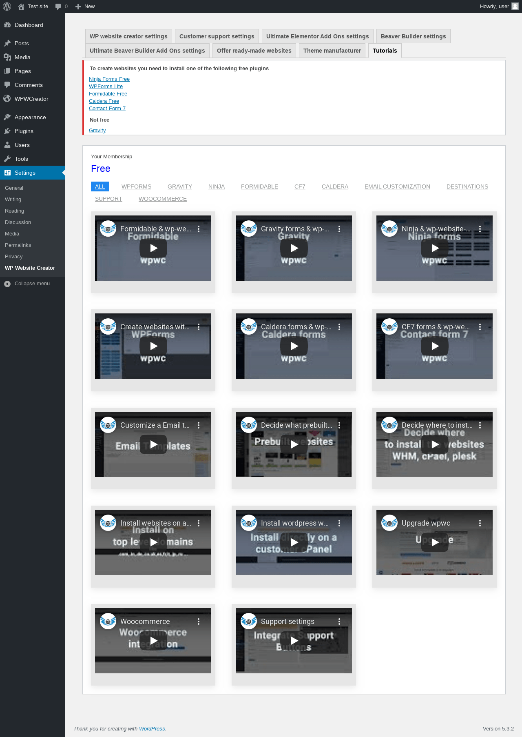Filter tutorials by WOOCOMMERCE category
The height and width of the screenshot is (737, 522).
(x=163, y=199)
